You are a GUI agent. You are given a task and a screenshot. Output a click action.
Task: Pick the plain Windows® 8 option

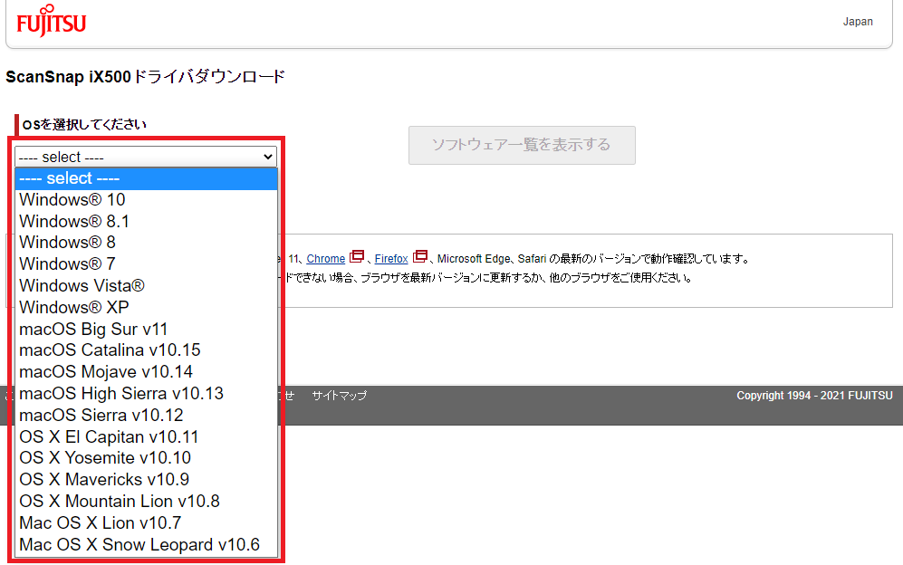click(147, 243)
